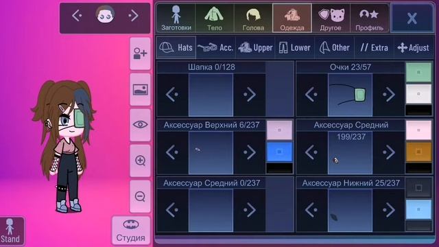439x247 pixels.
Task: Open the Очки eyepatch preview
Action: 351,95
